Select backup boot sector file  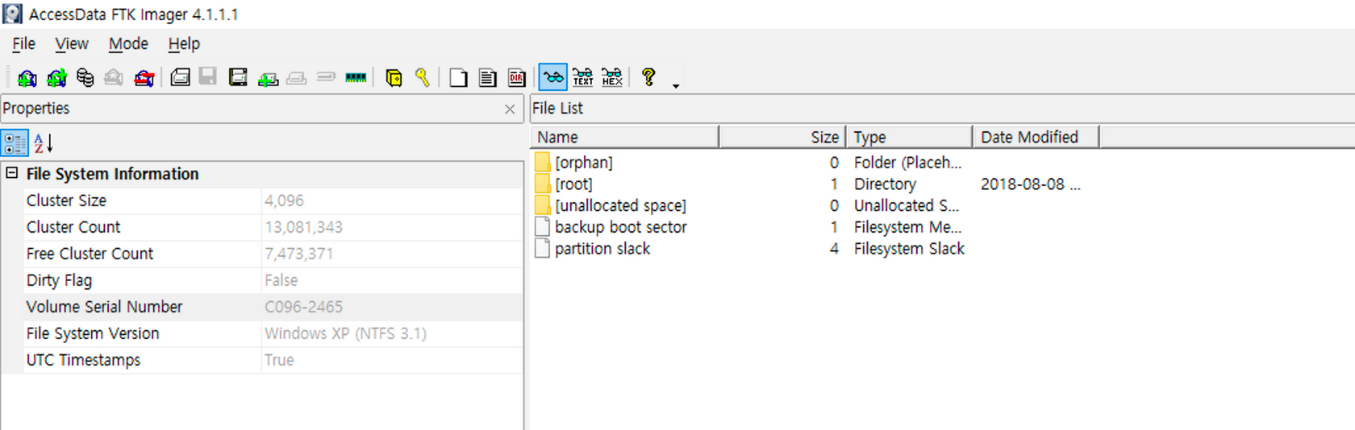pyautogui.click(x=621, y=228)
